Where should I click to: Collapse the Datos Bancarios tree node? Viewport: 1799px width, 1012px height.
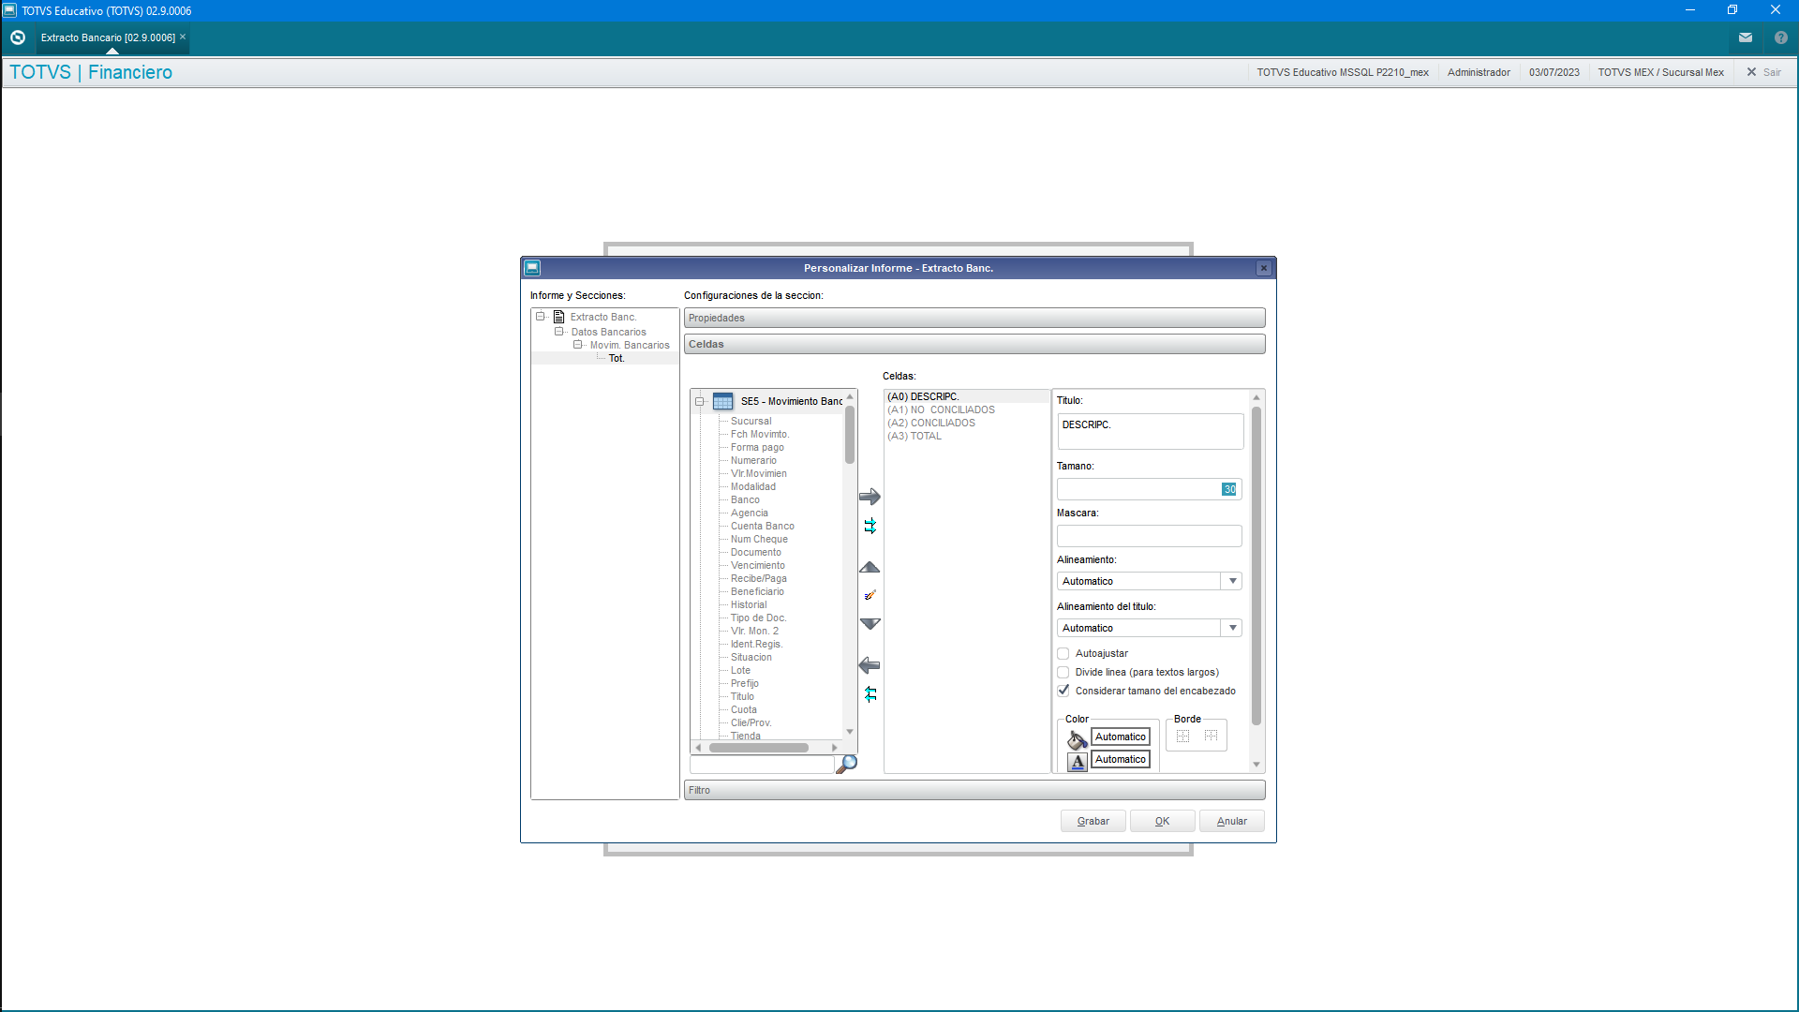(x=559, y=332)
